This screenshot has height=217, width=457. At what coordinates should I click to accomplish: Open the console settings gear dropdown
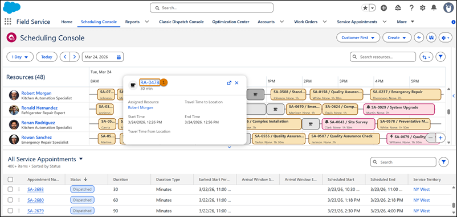coord(446,37)
